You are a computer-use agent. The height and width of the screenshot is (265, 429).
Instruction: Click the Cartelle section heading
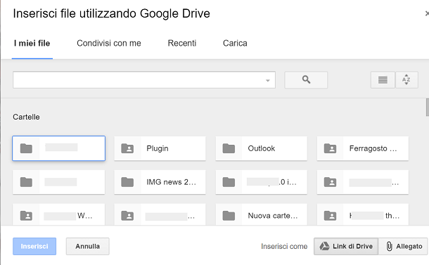pos(26,117)
